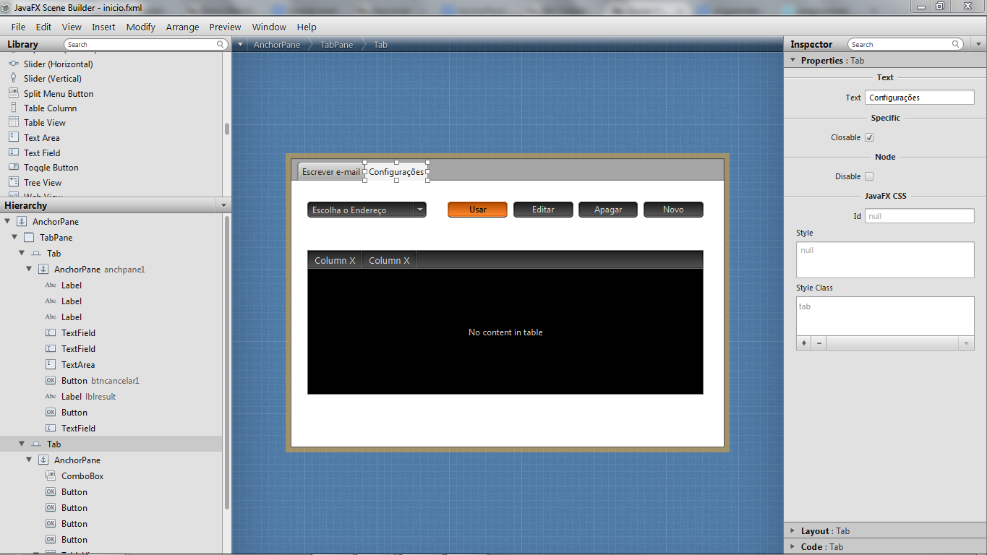Viewport: 987px width, 555px height.
Task: Click the Text Area icon in Library
Action: [14, 137]
